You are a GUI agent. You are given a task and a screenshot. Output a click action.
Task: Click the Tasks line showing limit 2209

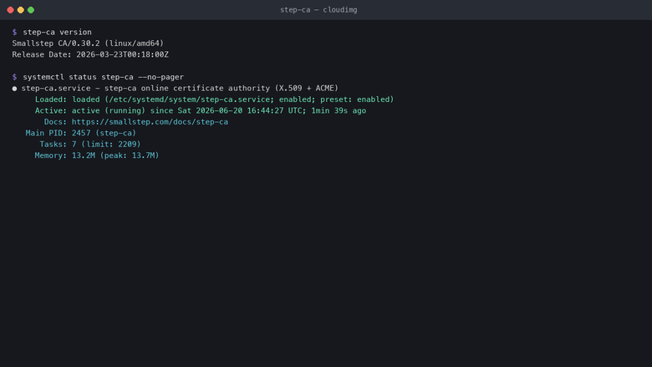(x=90, y=145)
